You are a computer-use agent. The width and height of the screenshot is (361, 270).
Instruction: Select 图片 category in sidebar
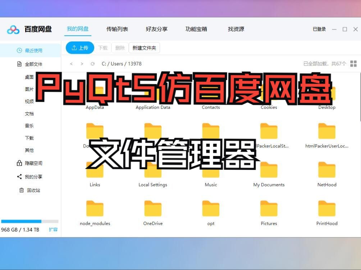click(x=29, y=89)
